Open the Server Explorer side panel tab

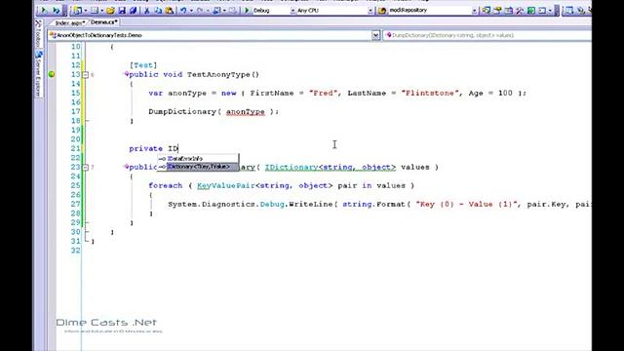click(x=39, y=74)
